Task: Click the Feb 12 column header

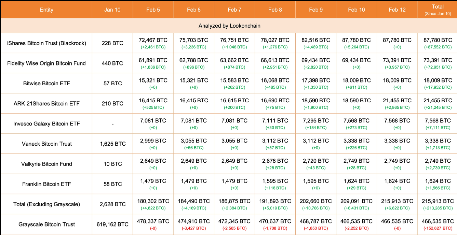Action: [397, 10]
